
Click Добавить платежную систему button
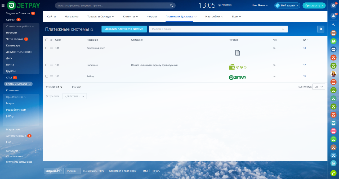[124, 29]
